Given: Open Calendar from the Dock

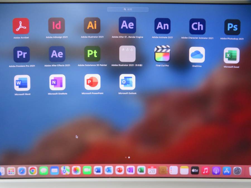Looking at the screenshot, I should point(152,170).
